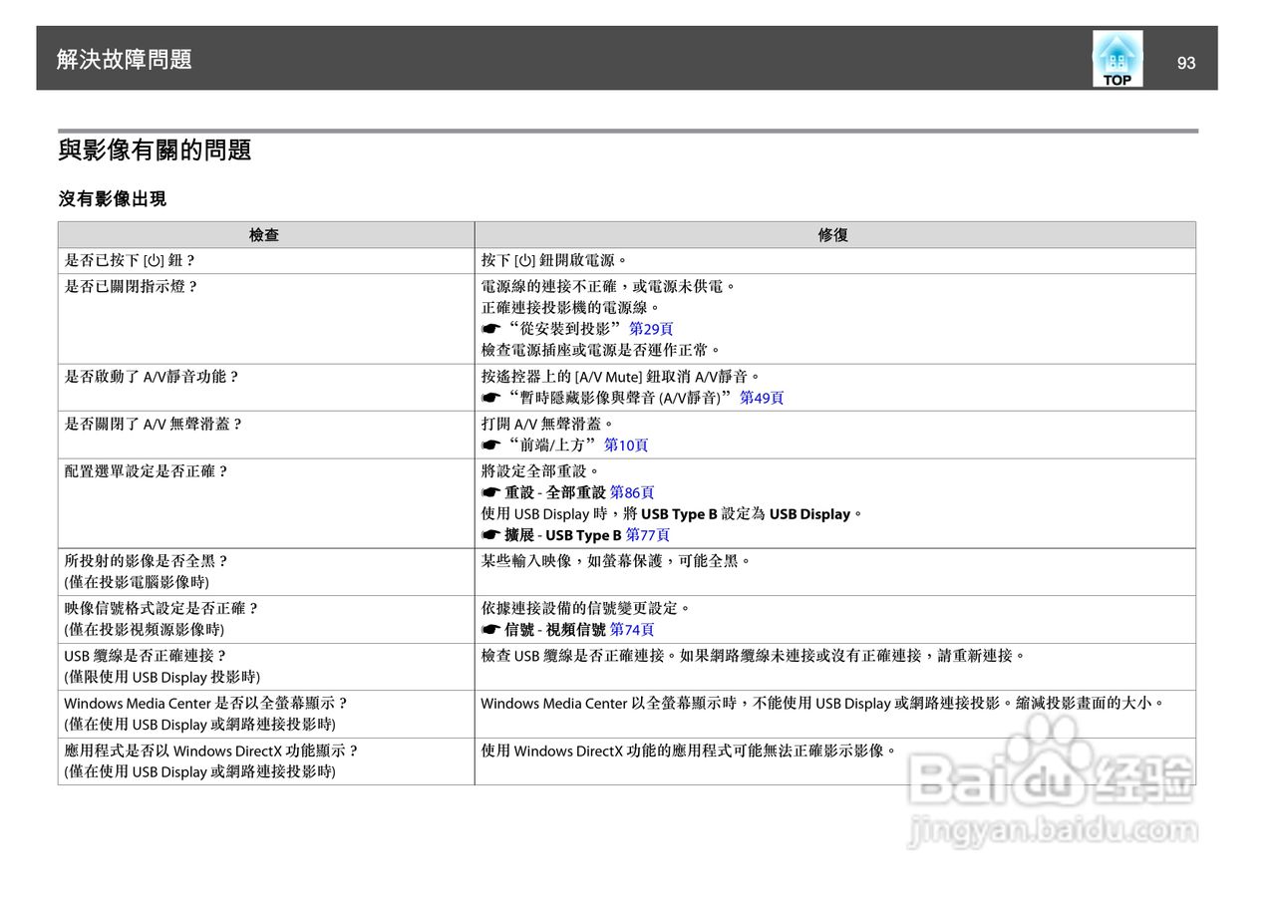The width and height of the screenshot is (1276, 902).
Task: Open the 第29頁 page link
Action: point(651,329)
